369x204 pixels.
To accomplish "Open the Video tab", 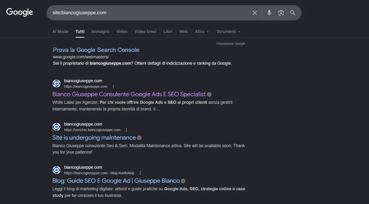I will [x=122, y=31].
